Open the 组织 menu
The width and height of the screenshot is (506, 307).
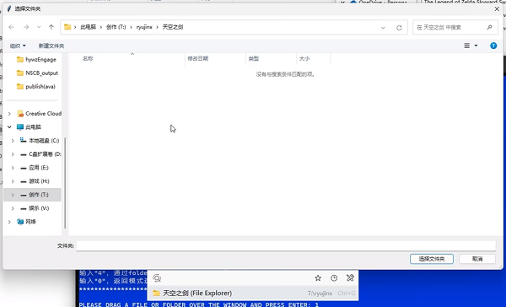pyautogui.click(x=18, y=46)
